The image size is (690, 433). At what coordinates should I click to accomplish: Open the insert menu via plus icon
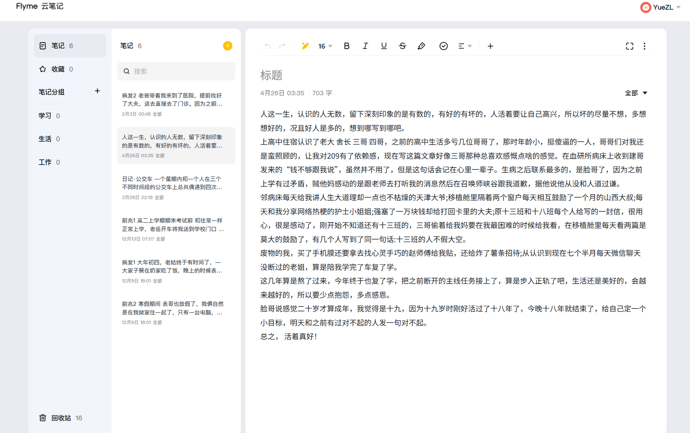tap(490, 46)
